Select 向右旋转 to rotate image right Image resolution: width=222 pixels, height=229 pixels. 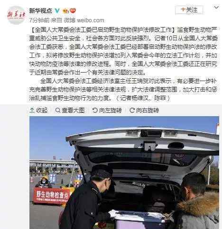point(144,110)
